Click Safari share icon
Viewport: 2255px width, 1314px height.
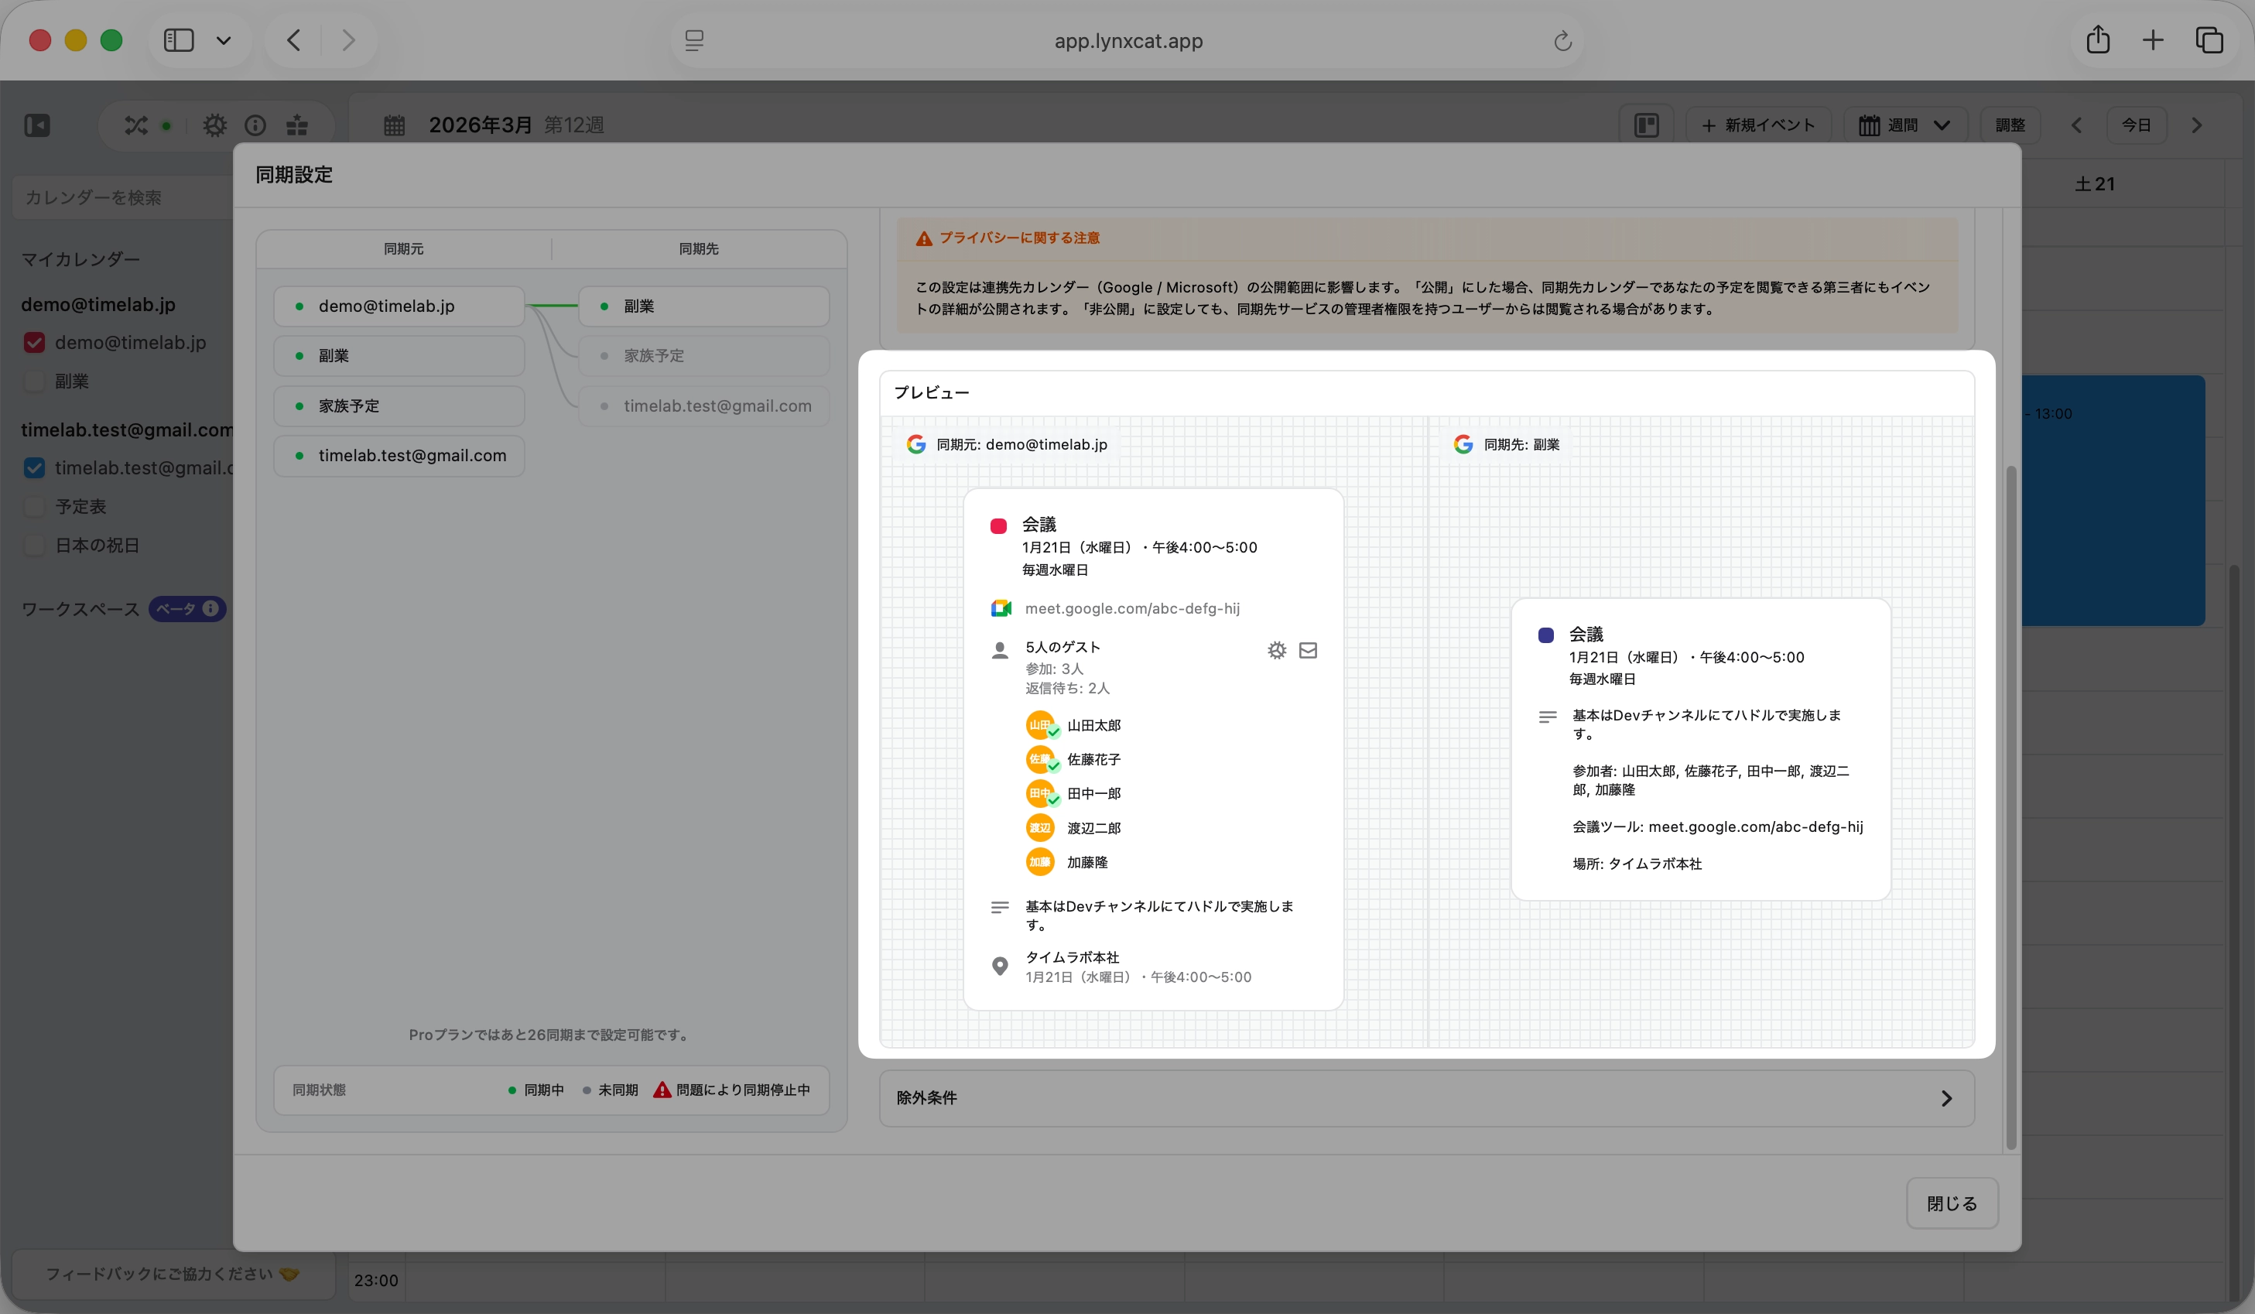point(2097,40)
